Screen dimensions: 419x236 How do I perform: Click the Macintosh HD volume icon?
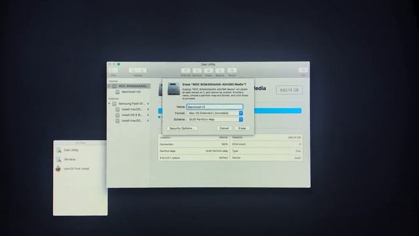click(117, 92)
